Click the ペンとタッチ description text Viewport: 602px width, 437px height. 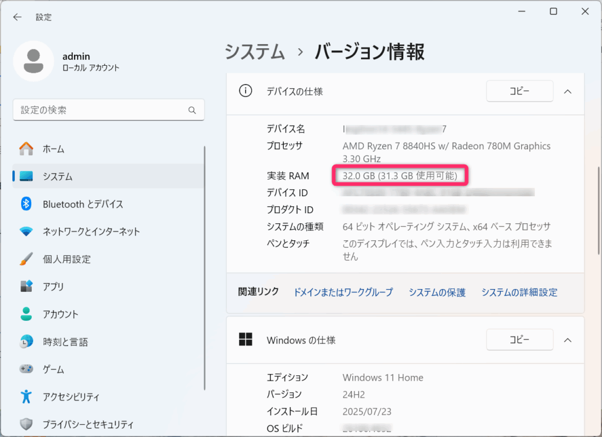pyautogui.click(x=447, y=250)
